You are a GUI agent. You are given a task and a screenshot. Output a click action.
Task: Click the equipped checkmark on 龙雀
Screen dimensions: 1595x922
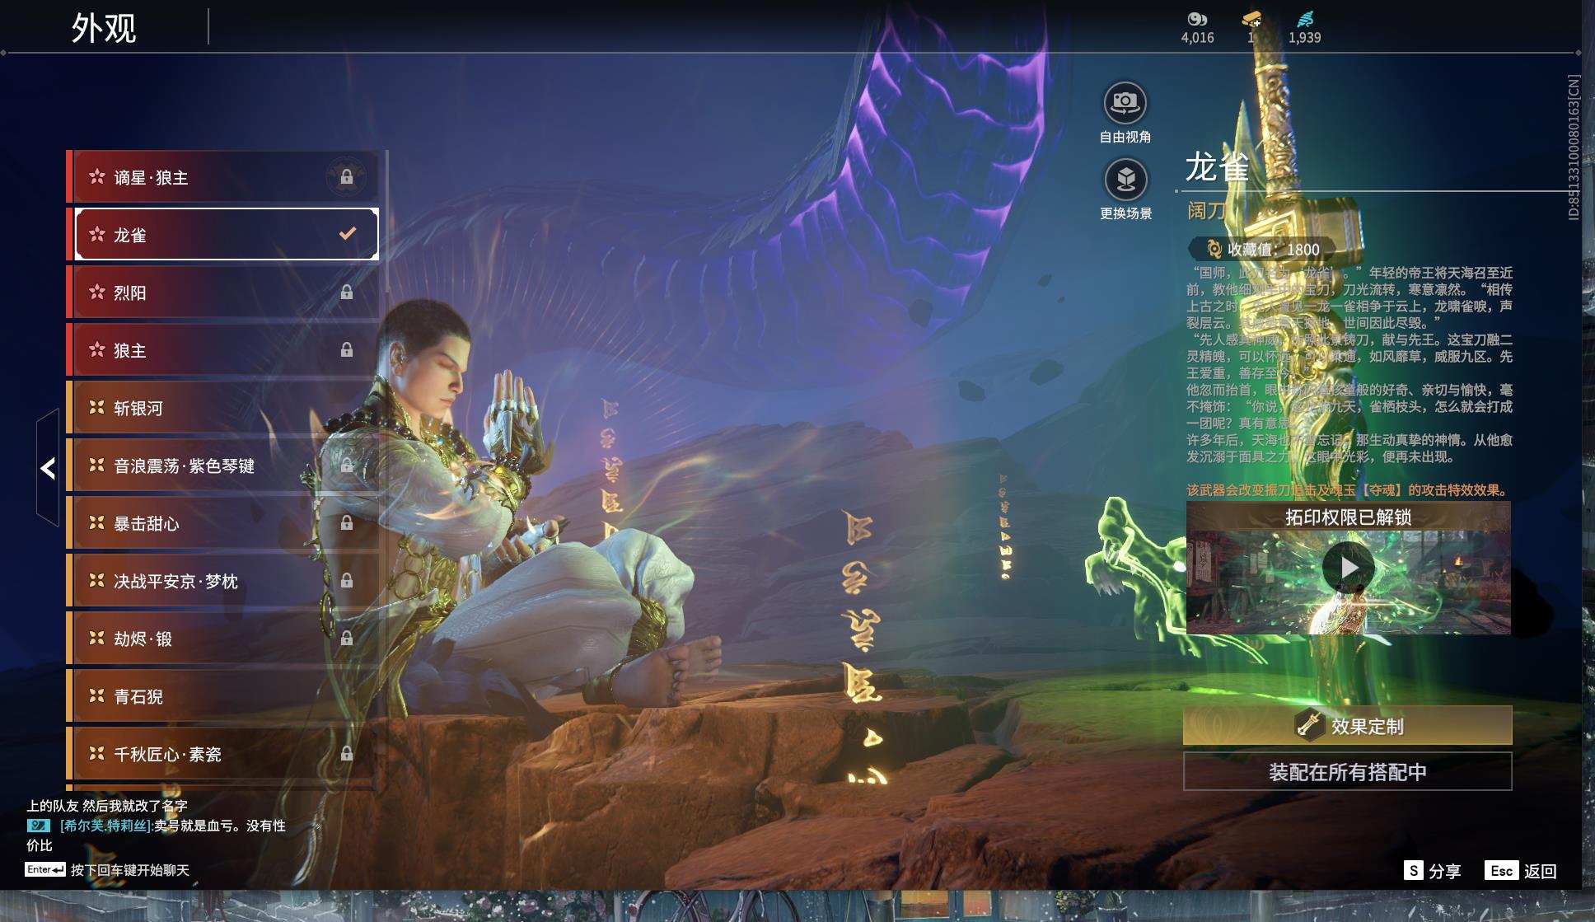pyautogui.click(x=348, y=234)
